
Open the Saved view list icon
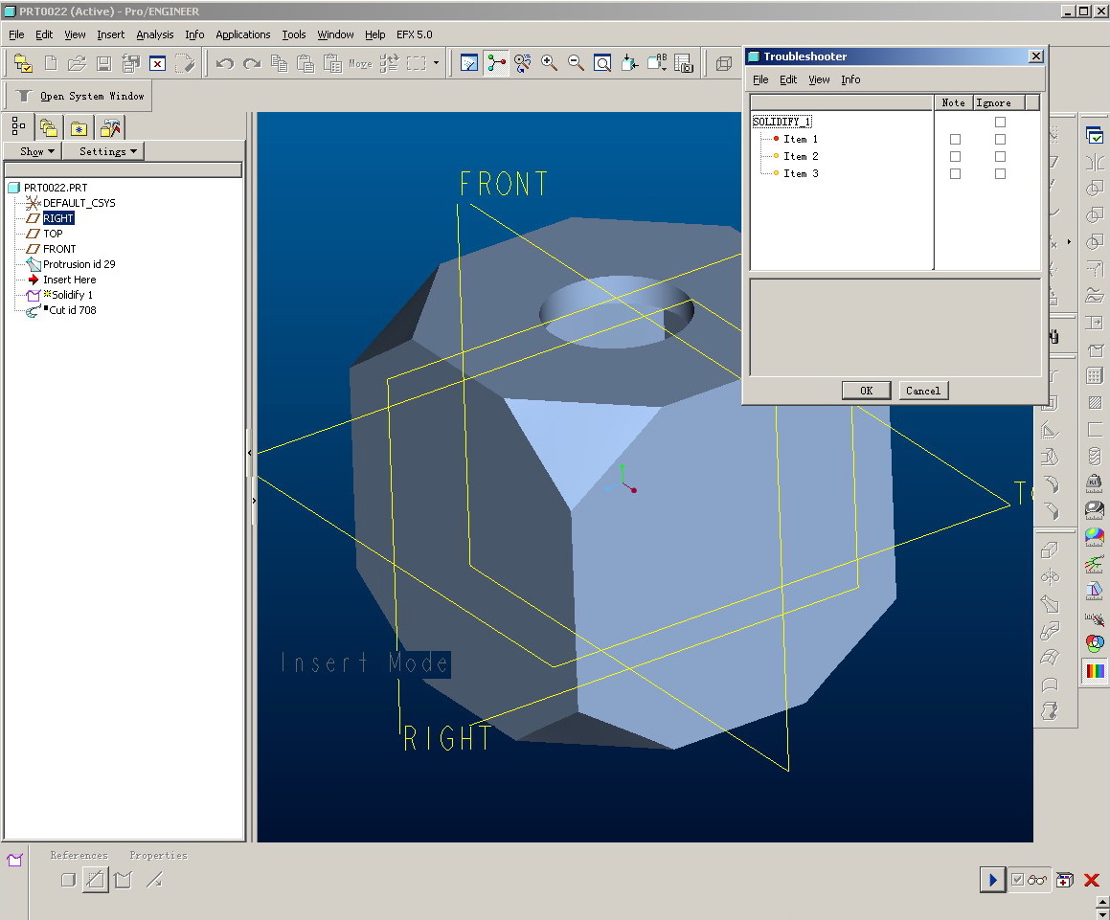[657, 63]
